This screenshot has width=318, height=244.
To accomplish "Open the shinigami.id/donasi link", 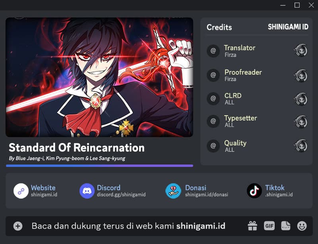I will pos(206,195).
